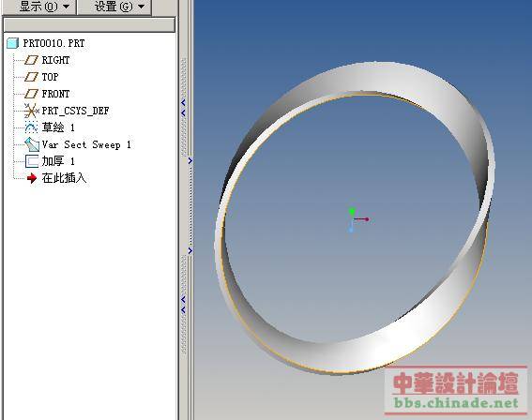Click the 加厚 1 thicken feature icon

click(x=32, y=161)
